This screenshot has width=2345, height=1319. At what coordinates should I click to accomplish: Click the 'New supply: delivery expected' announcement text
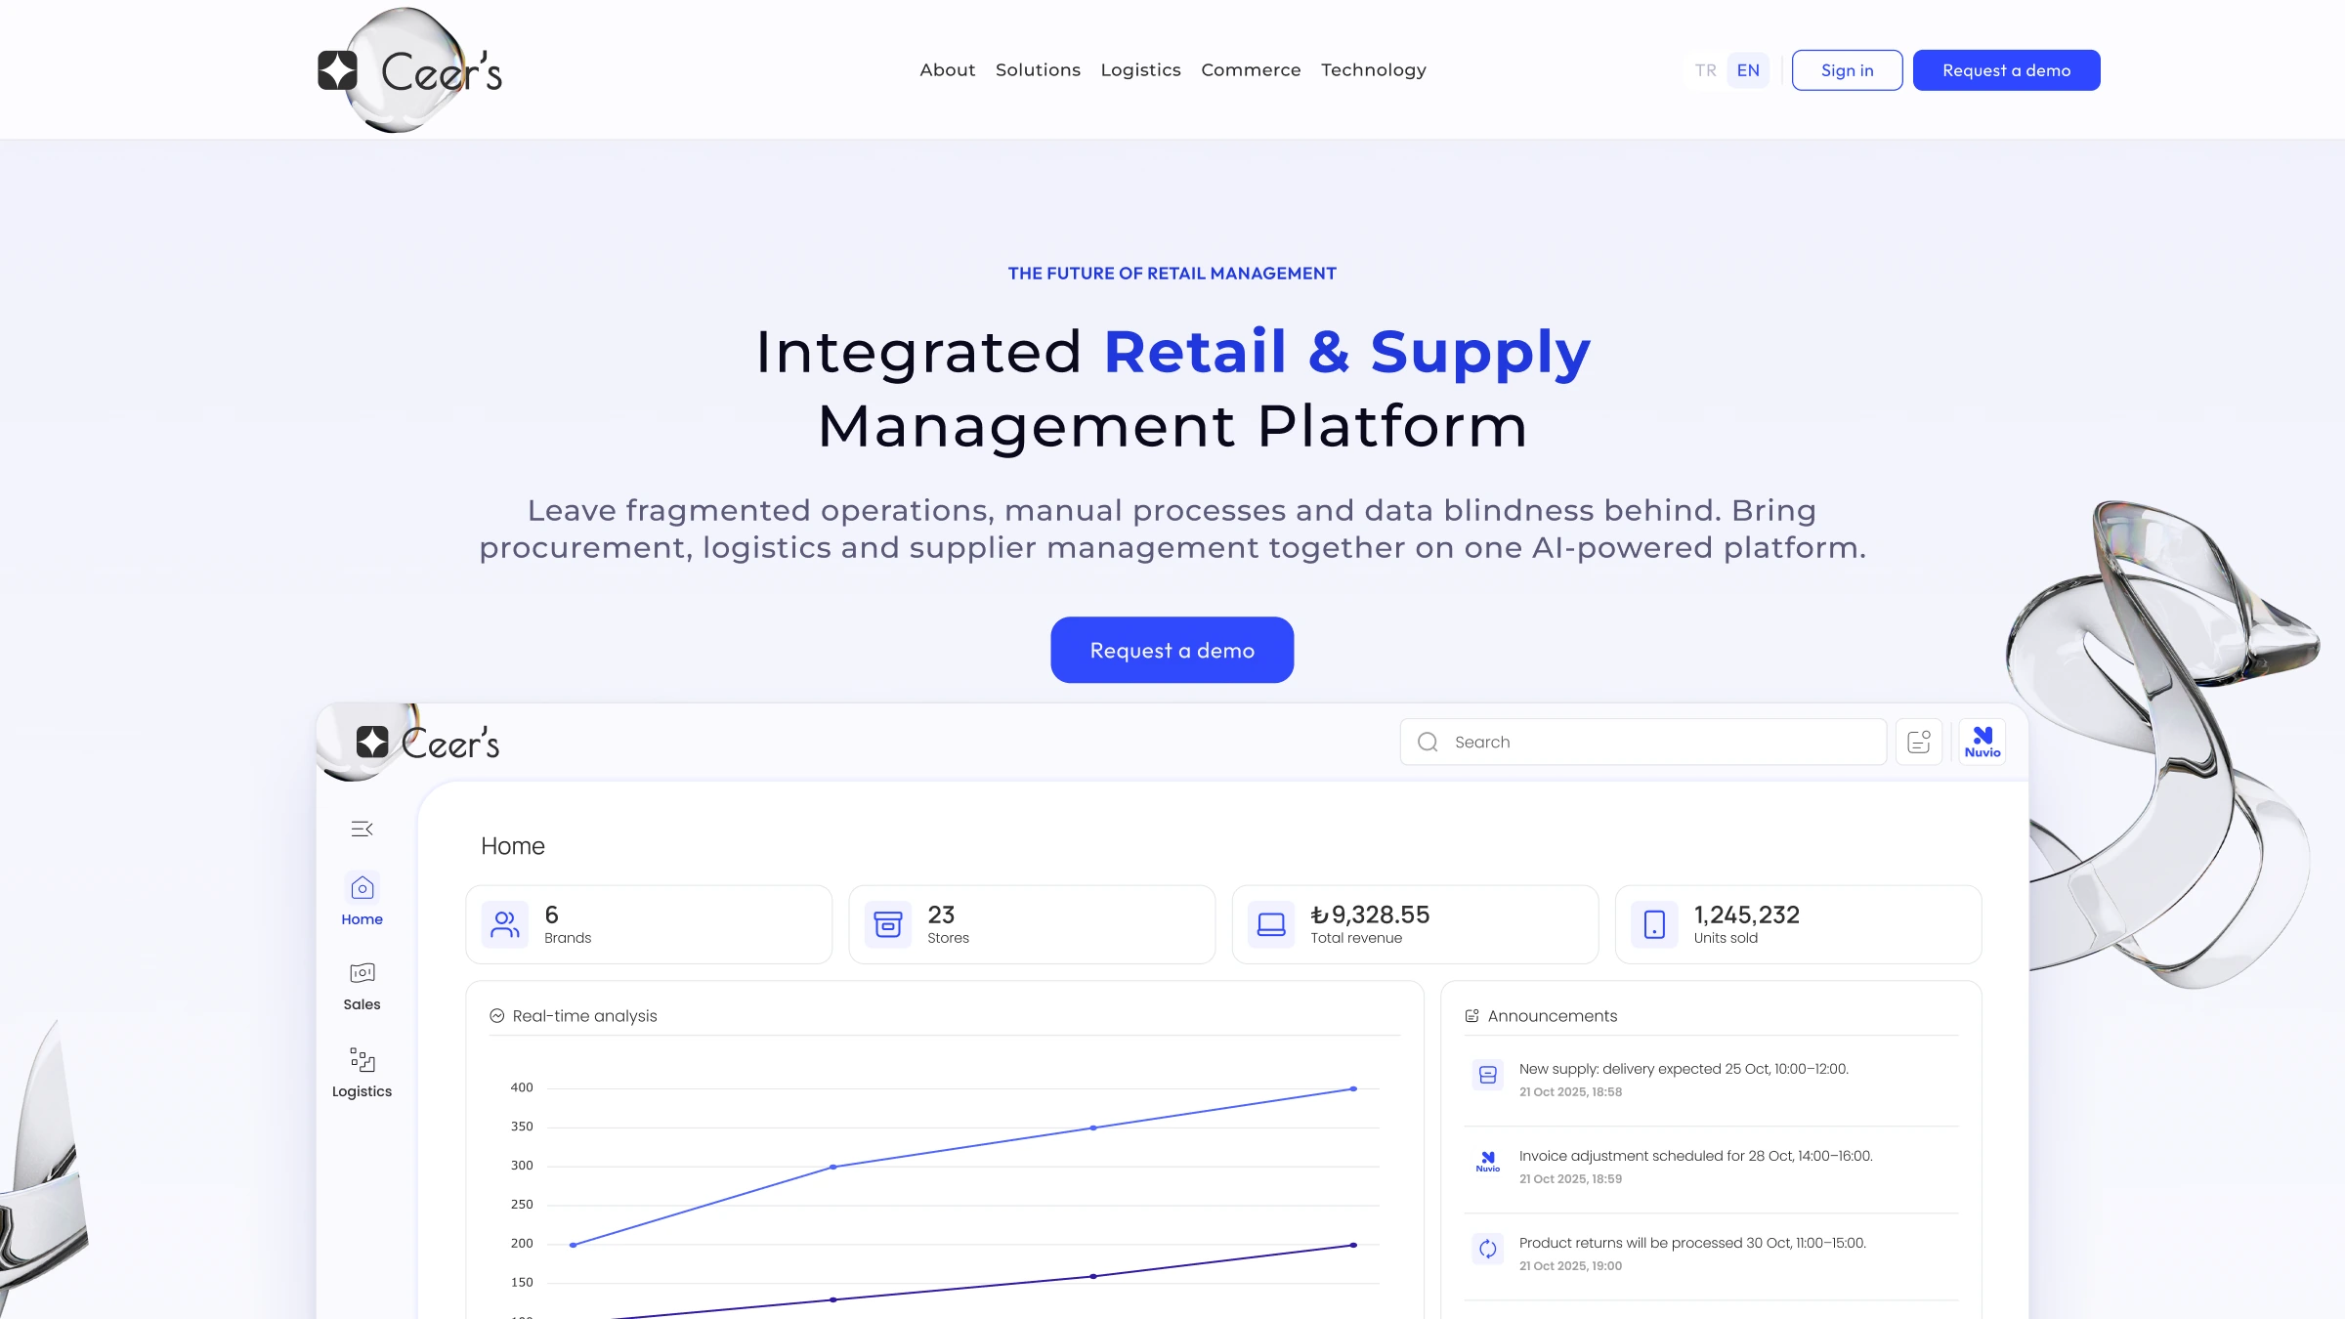[x=1684, y=1069]
